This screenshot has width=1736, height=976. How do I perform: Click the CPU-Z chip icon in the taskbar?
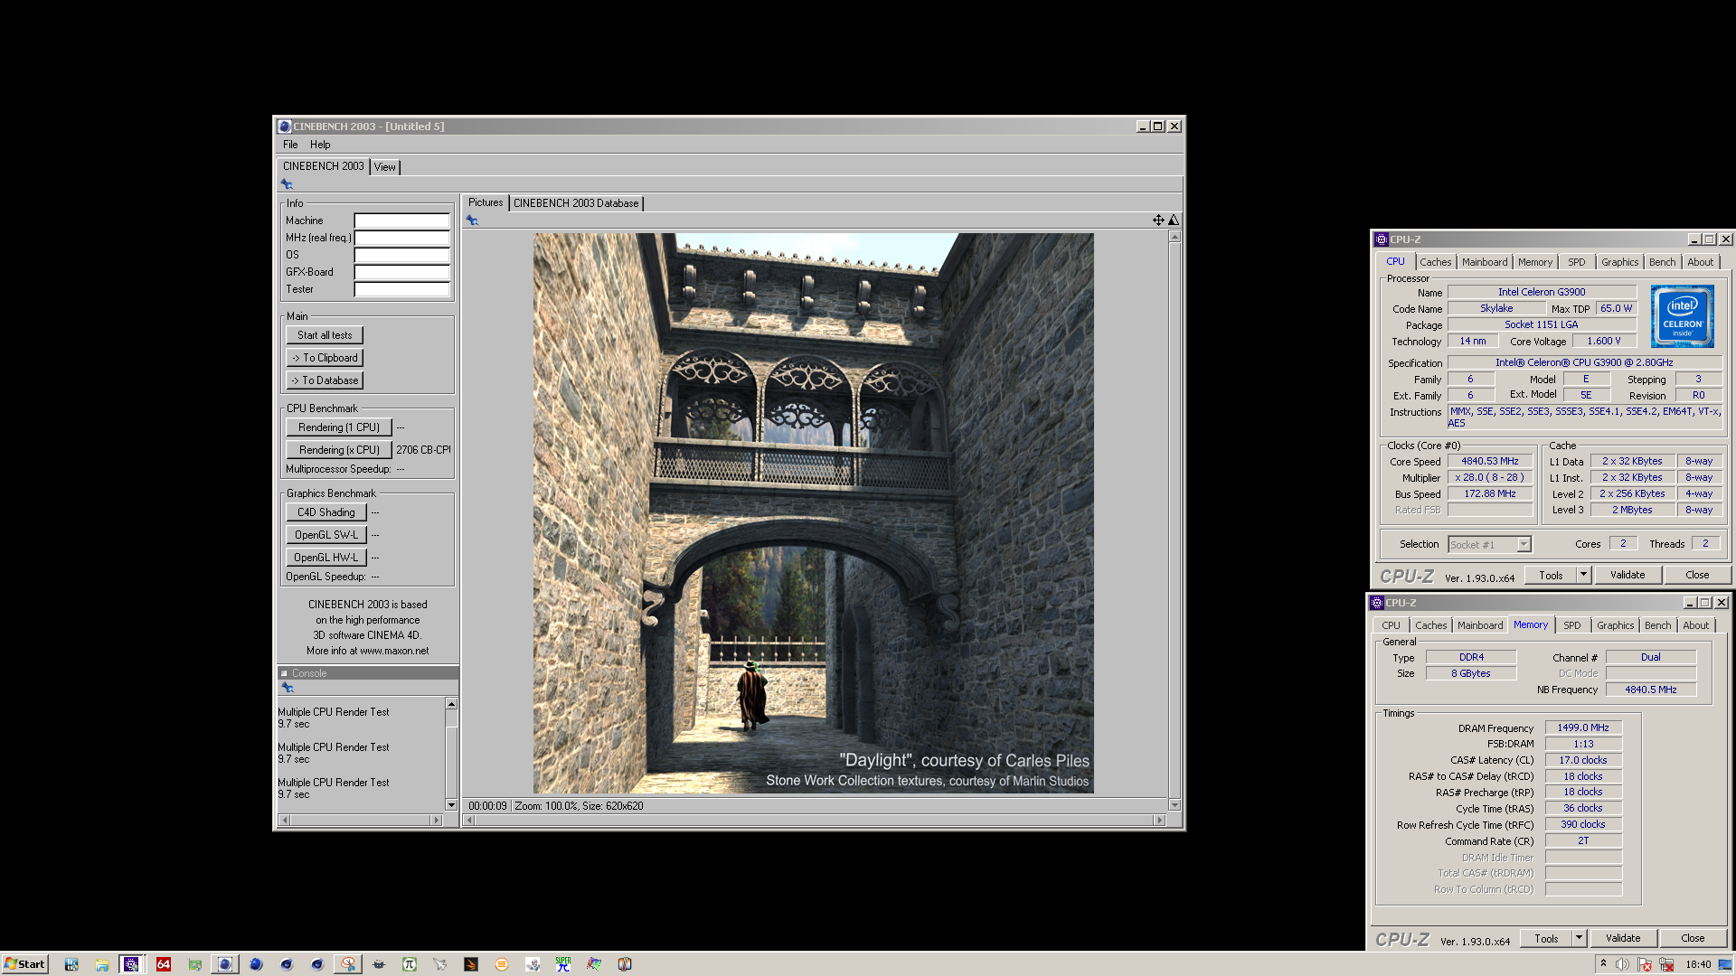132,964
